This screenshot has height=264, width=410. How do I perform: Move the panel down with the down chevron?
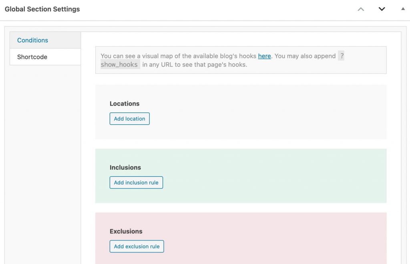click(x=382, y=9)
